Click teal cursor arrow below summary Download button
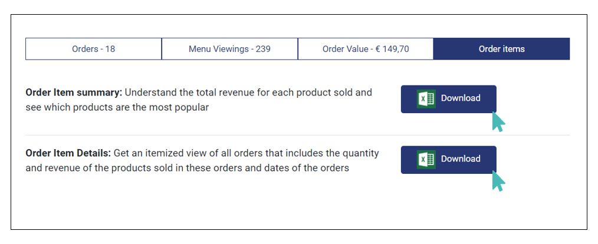 coord(498,122)
